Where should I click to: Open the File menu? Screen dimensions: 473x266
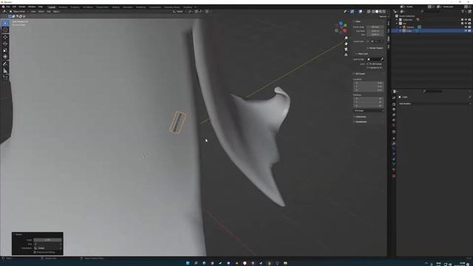tap(8, 7)
